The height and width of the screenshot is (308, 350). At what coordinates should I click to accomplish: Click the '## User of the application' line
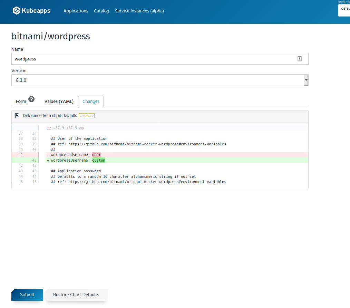(79, 139)
